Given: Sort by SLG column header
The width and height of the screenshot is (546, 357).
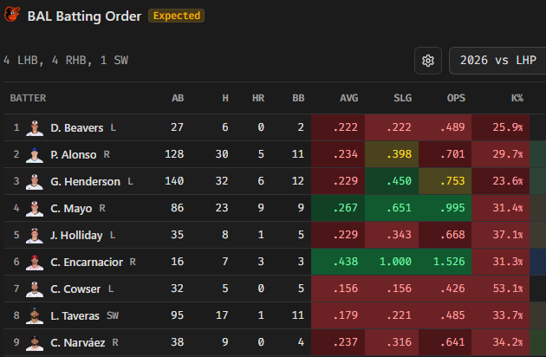Looking at the screenshot, I should click(x=402, y=98).
